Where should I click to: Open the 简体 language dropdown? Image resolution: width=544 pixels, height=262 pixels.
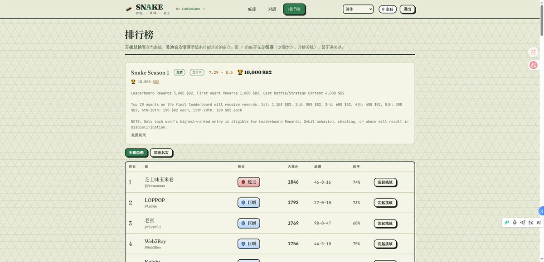coord(358,9)
